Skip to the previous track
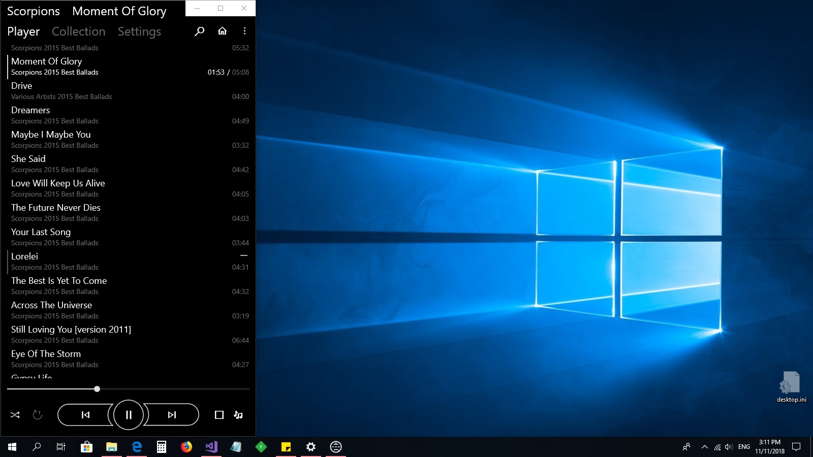This screenshot has height=457, width=813. [85, 415]
